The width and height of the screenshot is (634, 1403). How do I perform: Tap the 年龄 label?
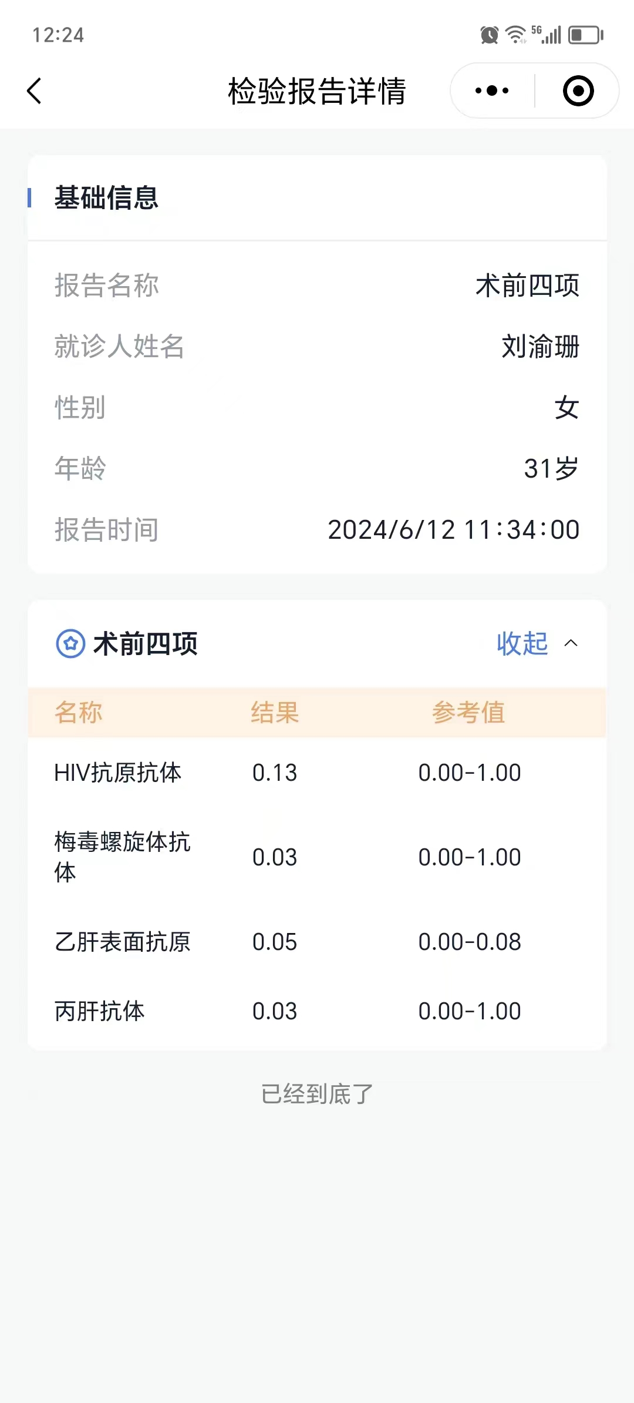coord(80,469)
